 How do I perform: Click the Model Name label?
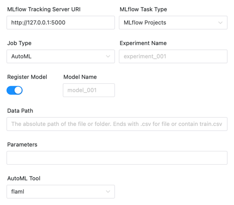[x=80, y=77]
